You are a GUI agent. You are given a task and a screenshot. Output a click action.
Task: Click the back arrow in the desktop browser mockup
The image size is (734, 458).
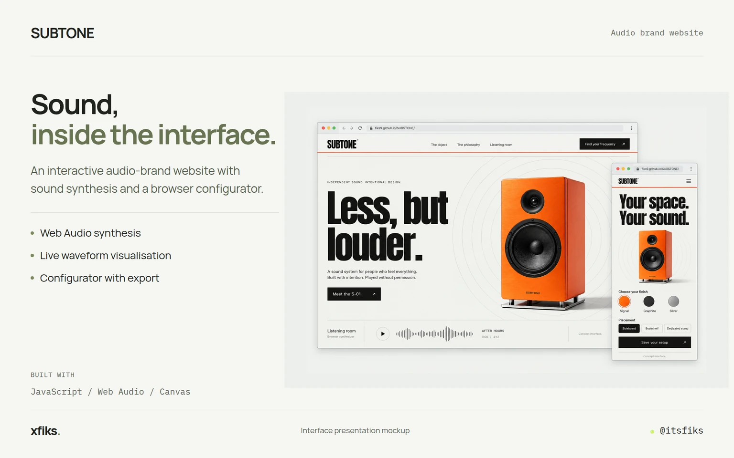pos(344,128)
